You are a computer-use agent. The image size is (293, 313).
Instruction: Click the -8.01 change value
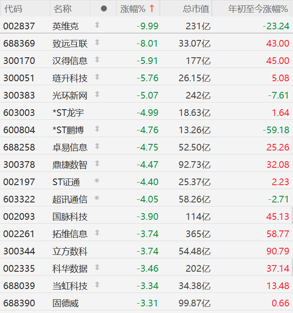coord(147,44)
